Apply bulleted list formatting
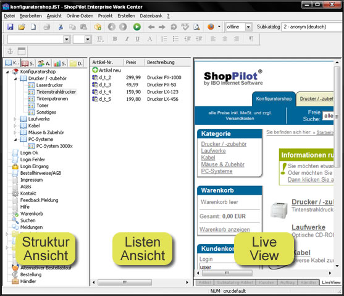Viewport: 344px width, 296px height. point(175,39)
